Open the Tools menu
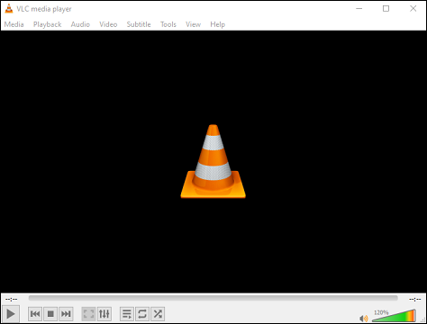 tap(168, 24)
